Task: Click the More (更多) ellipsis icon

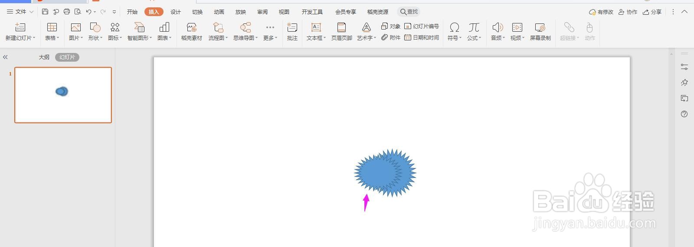Action: coord(270,27)
